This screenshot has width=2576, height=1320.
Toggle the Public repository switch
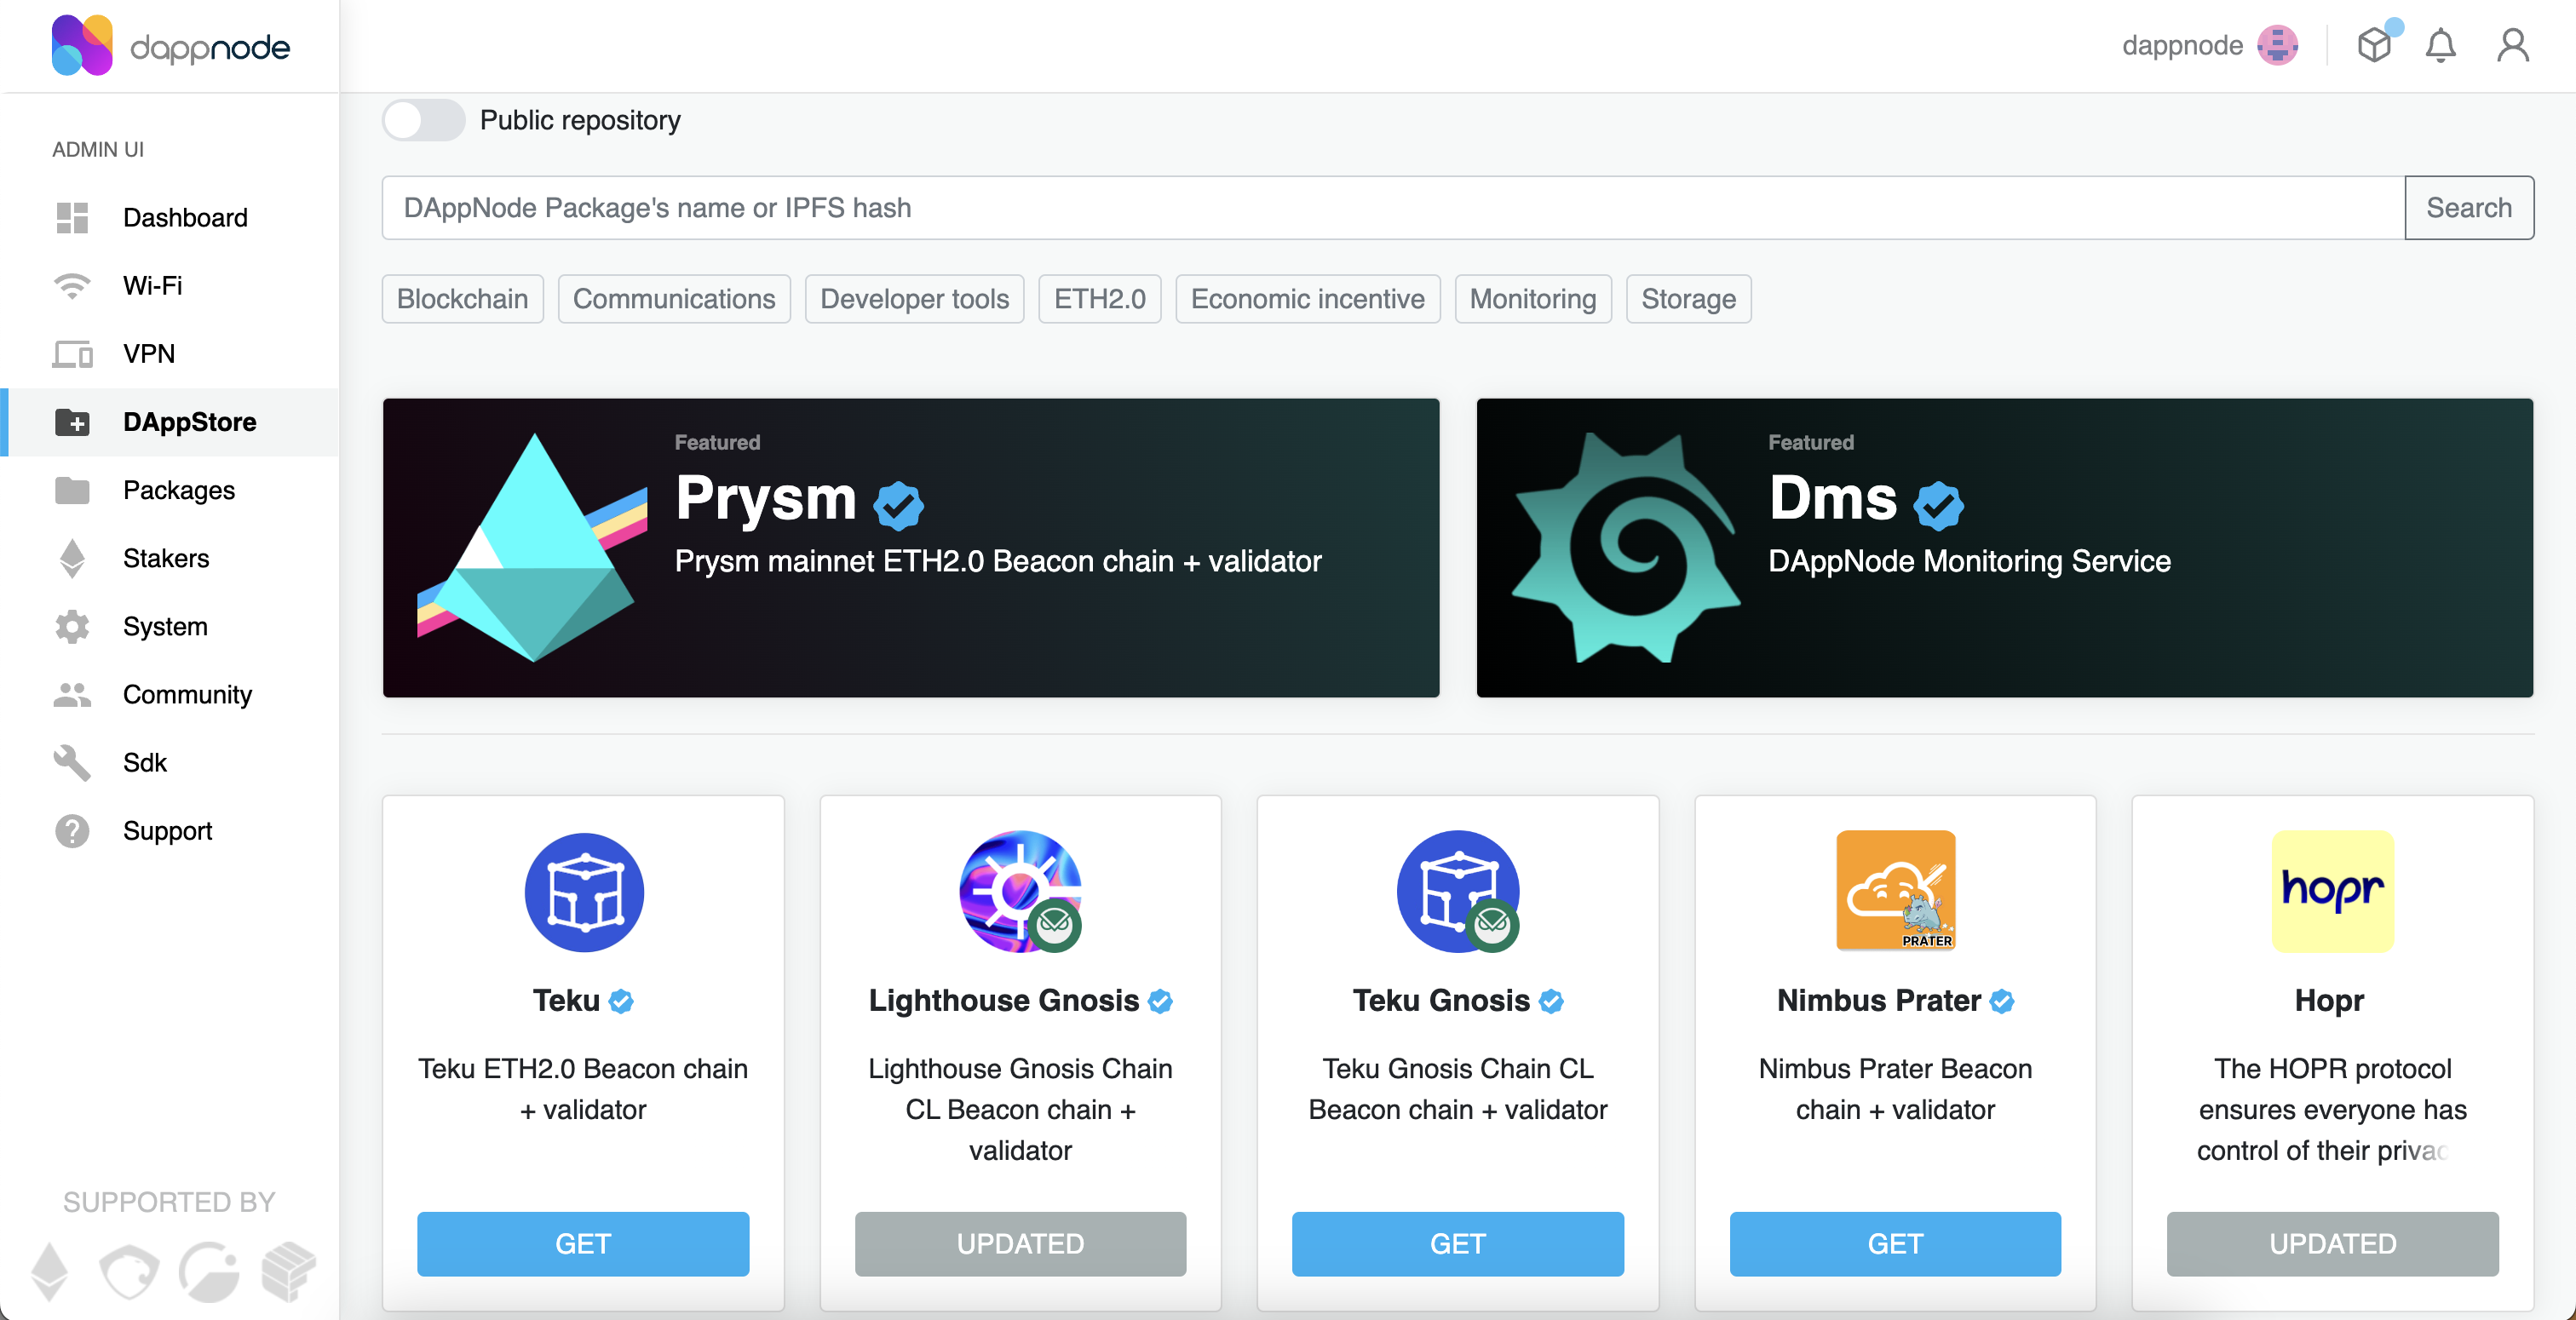tap(423, 120)
